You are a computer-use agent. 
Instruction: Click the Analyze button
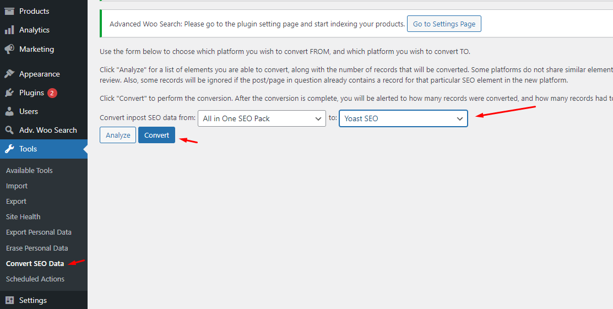[x=118, y=135]
